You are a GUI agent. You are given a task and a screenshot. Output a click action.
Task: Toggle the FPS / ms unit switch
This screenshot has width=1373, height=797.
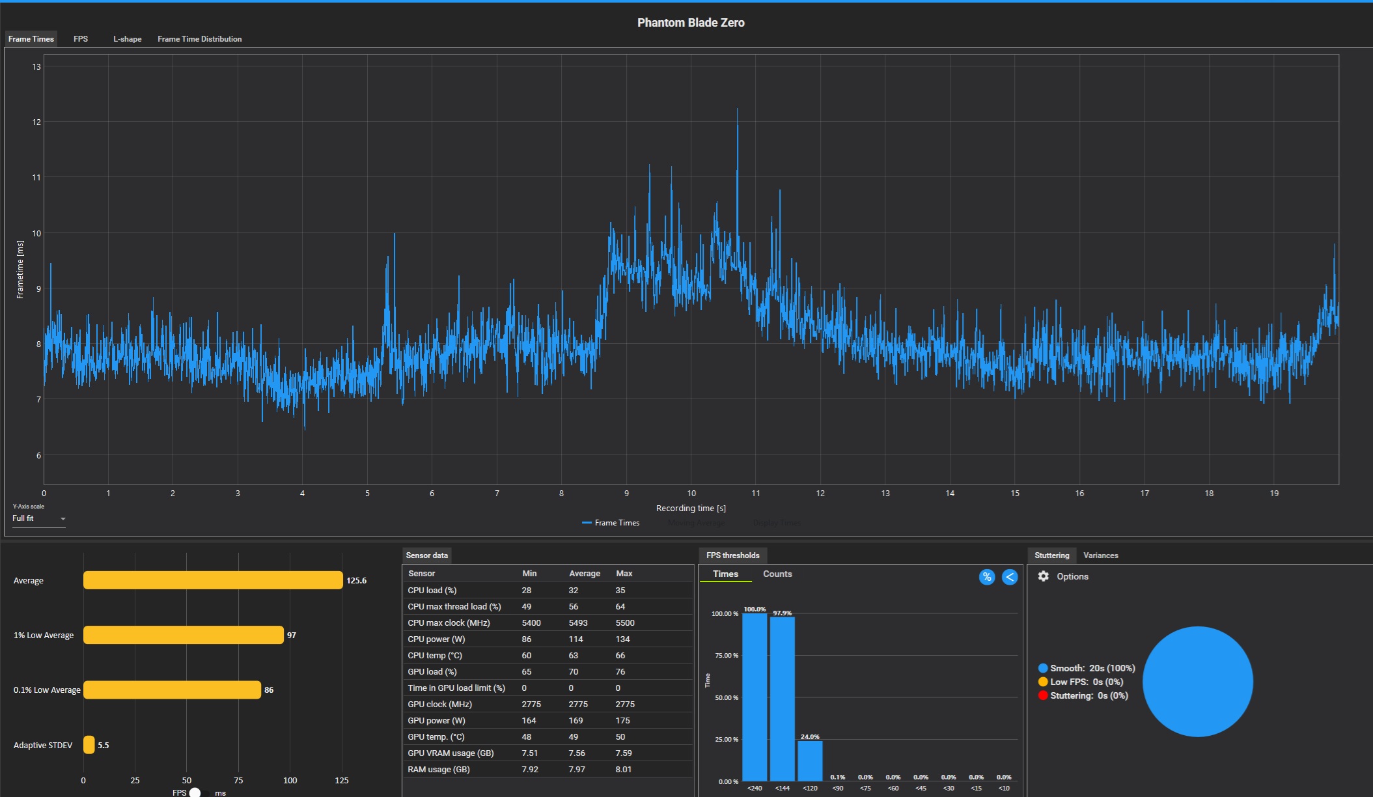199,792
